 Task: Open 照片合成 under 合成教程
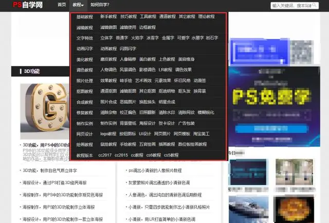pos(108,102)
